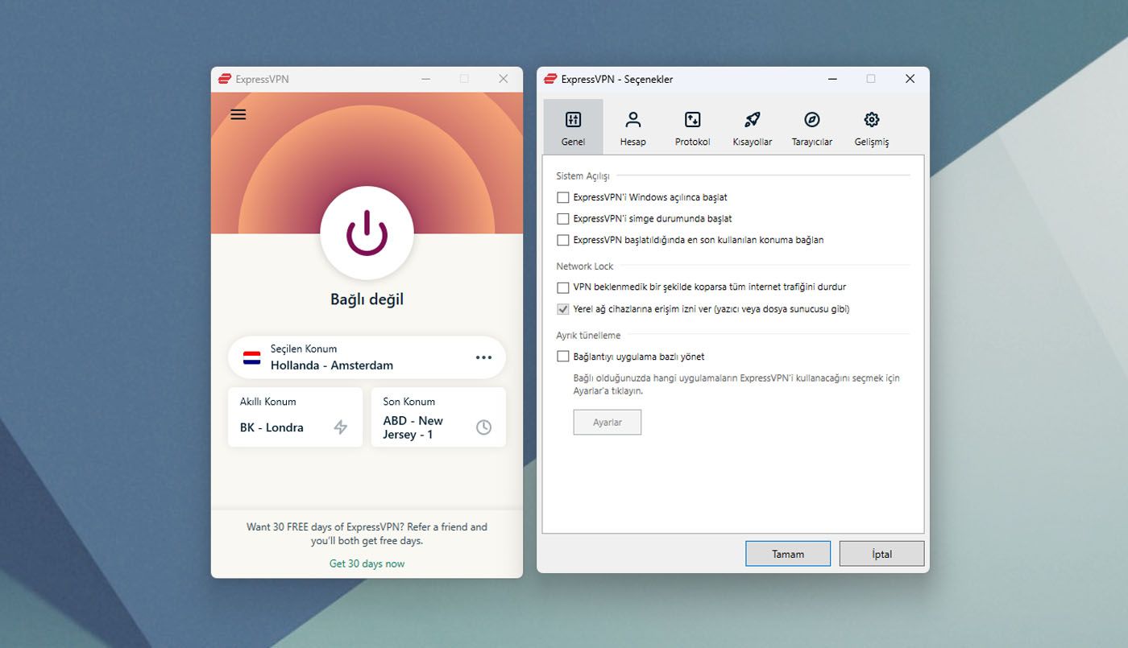1128x648 pixels.
Task: Select the Genel sliders icon tab
Action: (x=573, y=127)
